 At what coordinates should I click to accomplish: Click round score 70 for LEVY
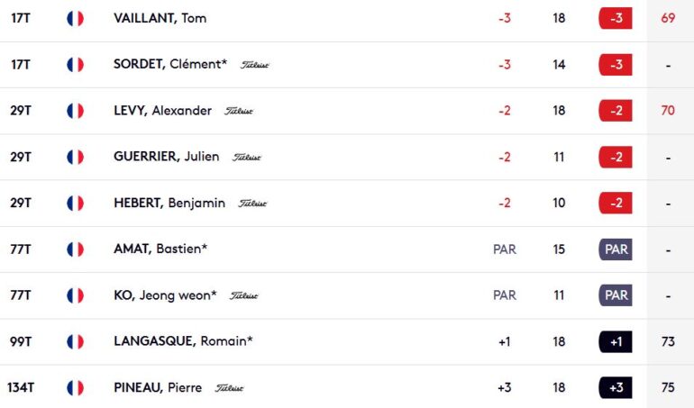[x=668, y=110]
